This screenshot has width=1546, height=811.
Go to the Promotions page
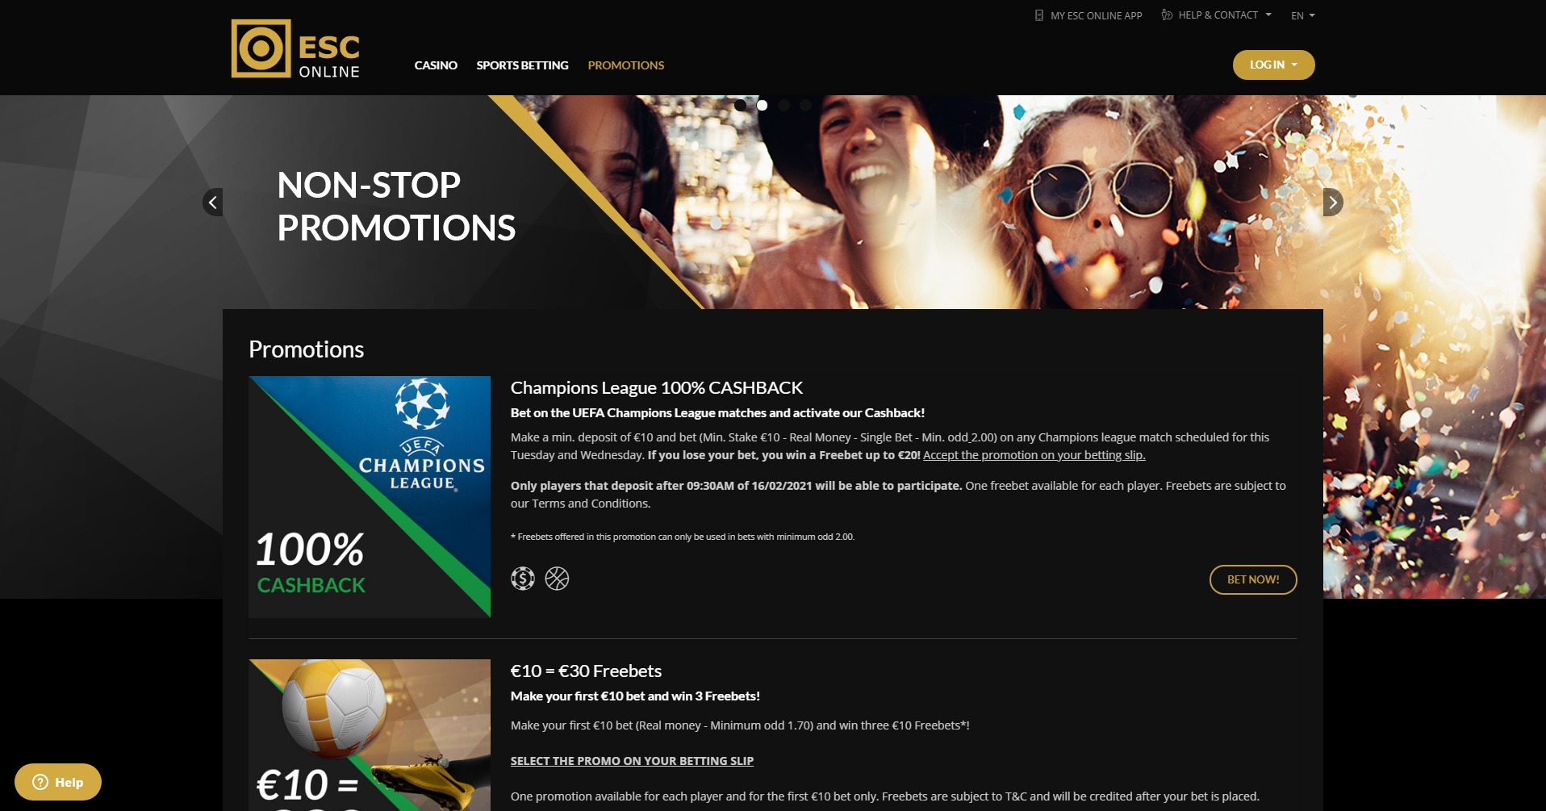click(x=626, y=65)
